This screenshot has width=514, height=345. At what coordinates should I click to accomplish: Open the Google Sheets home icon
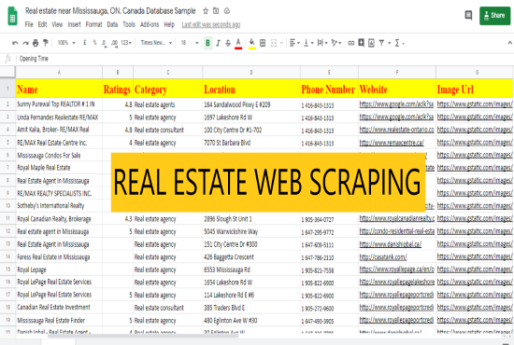[x=12, y=16]
